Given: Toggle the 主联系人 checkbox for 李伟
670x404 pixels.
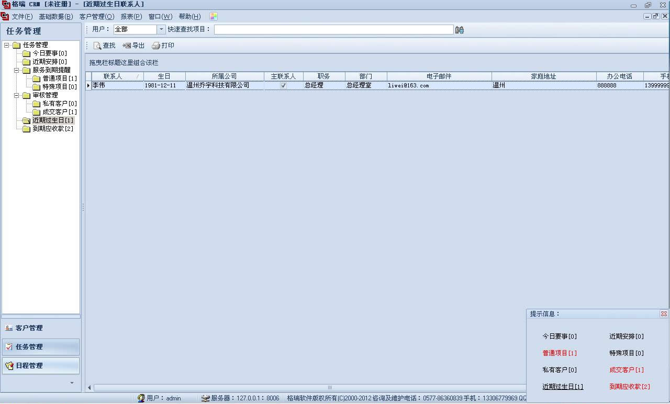Looking at the screenshot, I should (283, 85).
